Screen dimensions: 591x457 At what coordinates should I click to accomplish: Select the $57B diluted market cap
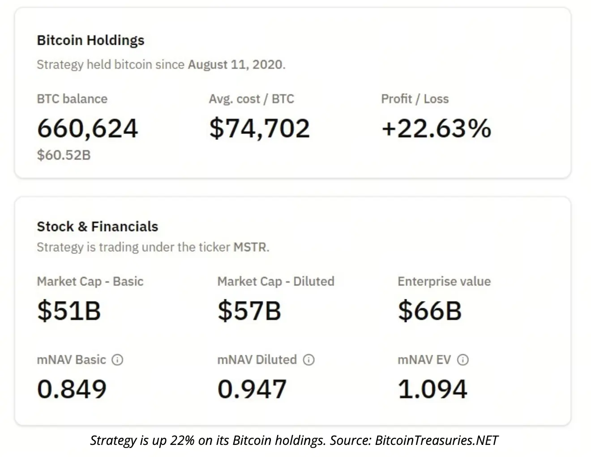[249, 310]
